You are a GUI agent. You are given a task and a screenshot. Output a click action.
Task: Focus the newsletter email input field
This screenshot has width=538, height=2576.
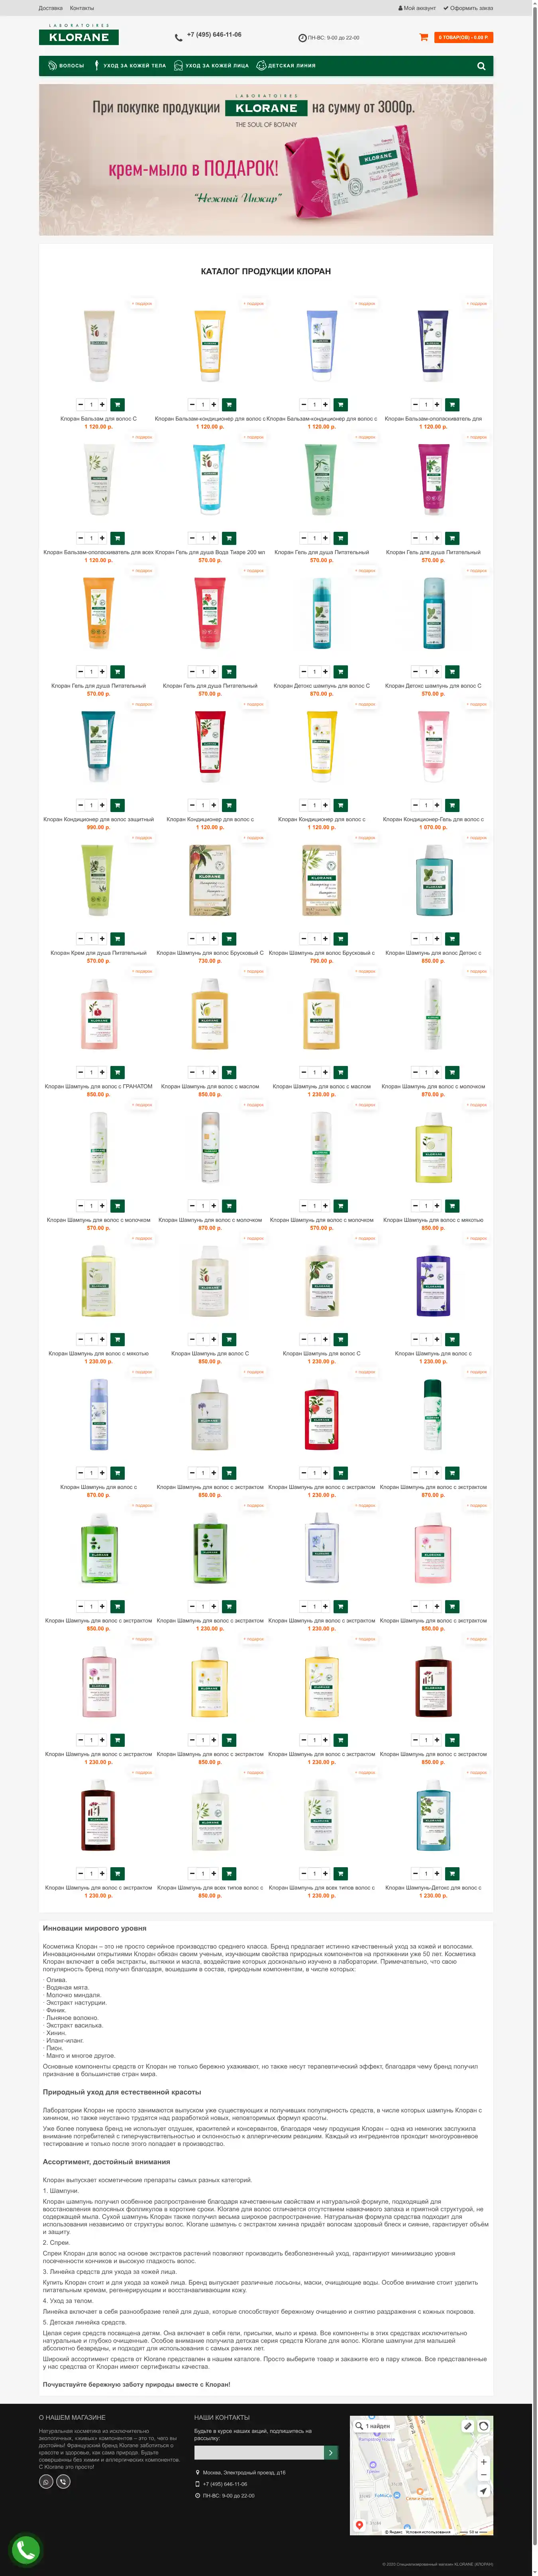[x=259, y=2453]
